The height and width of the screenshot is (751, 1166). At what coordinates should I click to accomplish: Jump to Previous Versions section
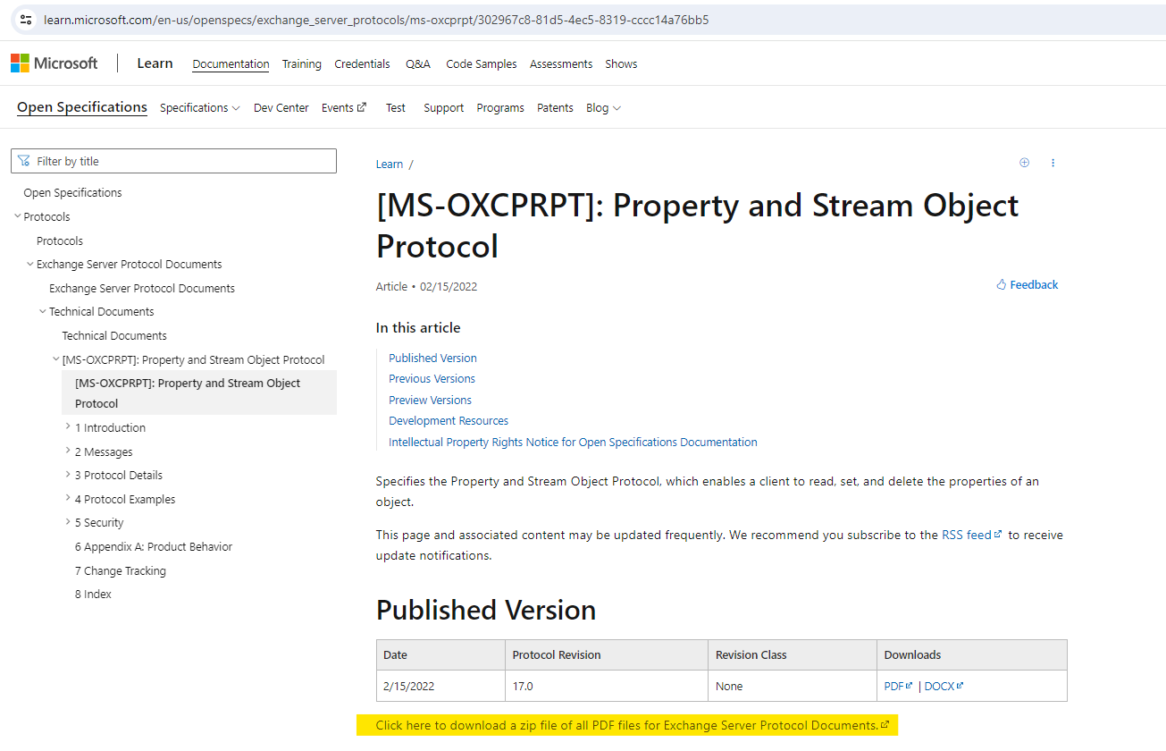click(432, 379)
